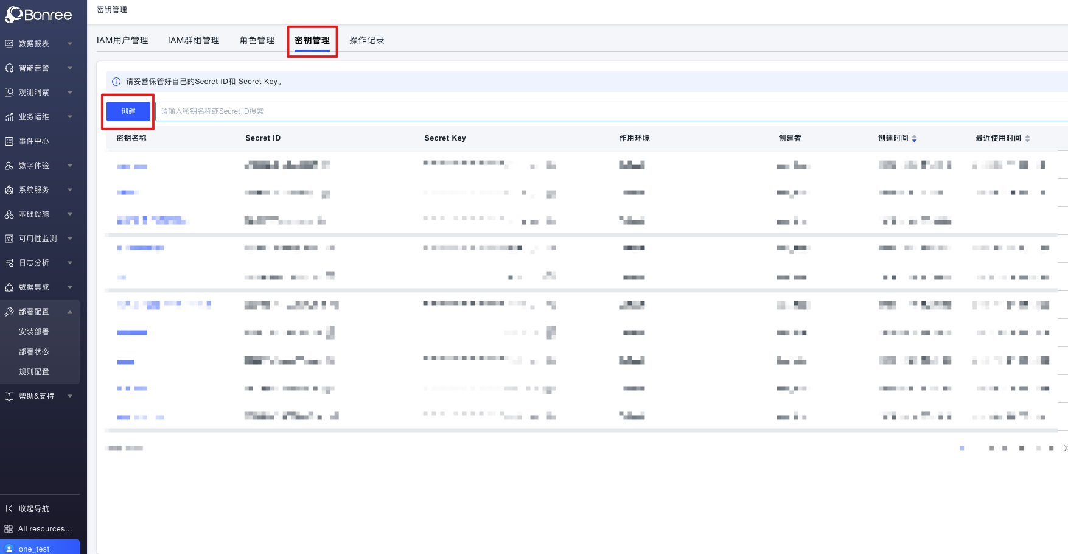This screenshot has width=1068, height=554.
Task: Expand the 日志分析 menu arrow
Action: click(x=70, y=263)
